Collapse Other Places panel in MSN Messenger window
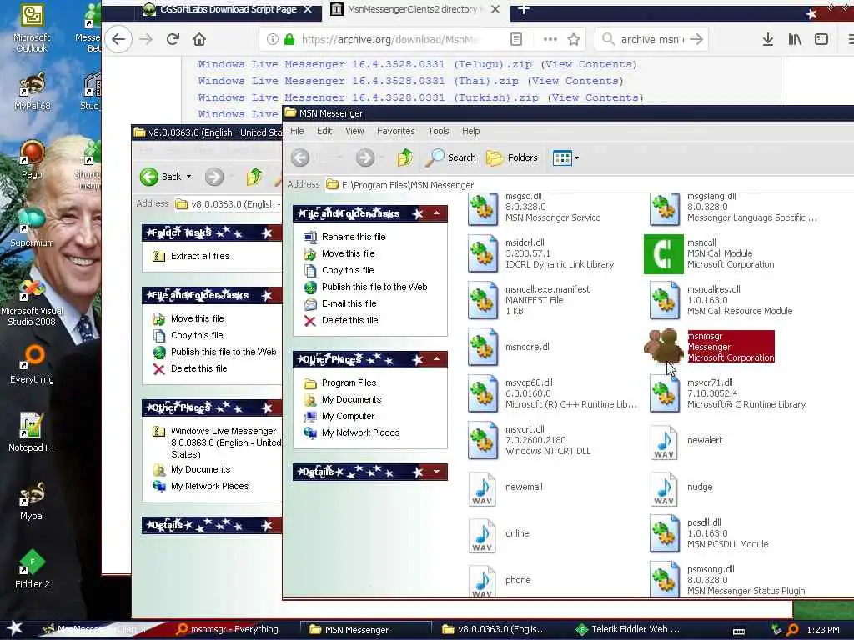Viewport: 854px width, 640px height. [x=437, y=359]
